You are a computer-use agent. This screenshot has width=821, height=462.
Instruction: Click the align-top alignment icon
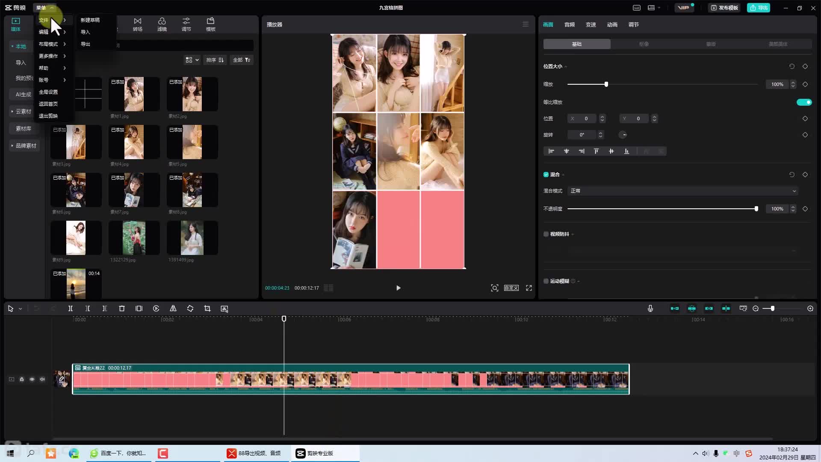(596, 151)
